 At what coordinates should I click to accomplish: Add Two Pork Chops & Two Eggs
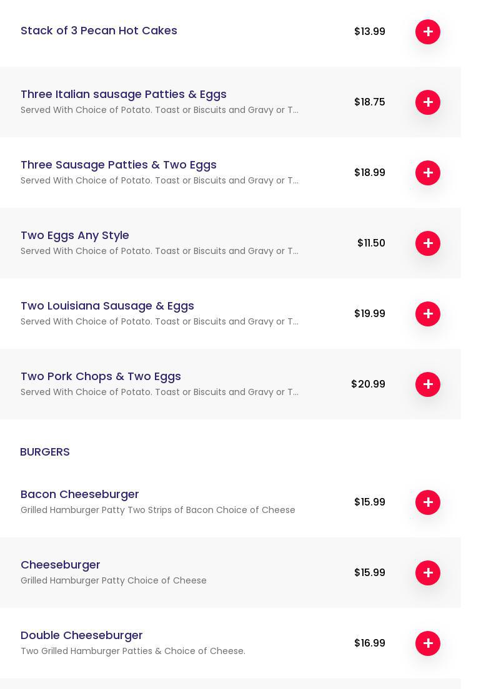pos(428,384)
